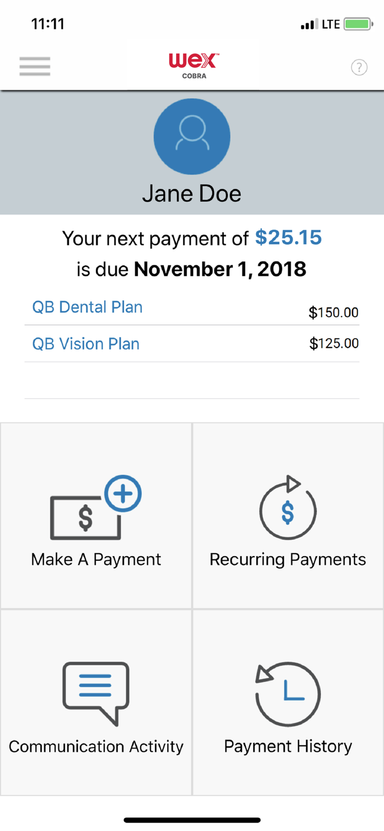Open the help question mark icon

pyautogui.click(x=359, y=67)
